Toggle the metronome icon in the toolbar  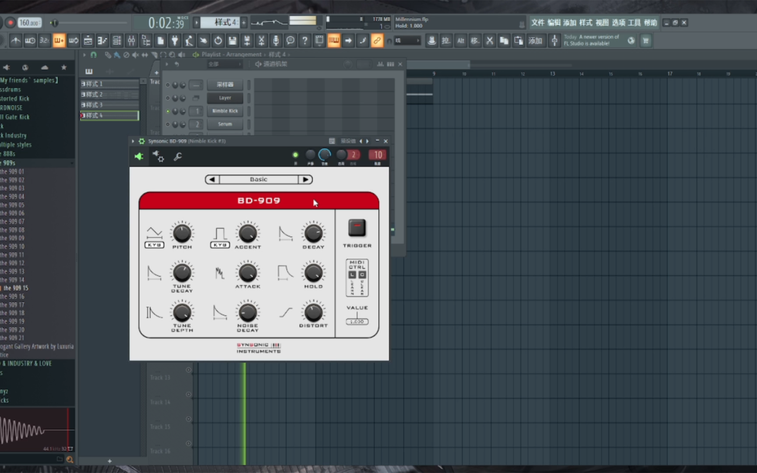tap(15, 41)
